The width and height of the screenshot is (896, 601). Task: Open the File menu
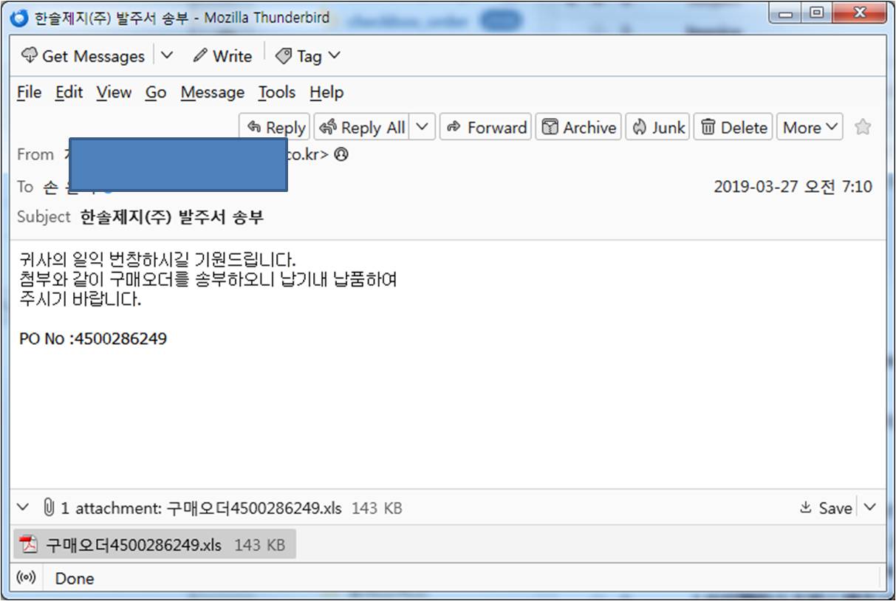point(29,92)
